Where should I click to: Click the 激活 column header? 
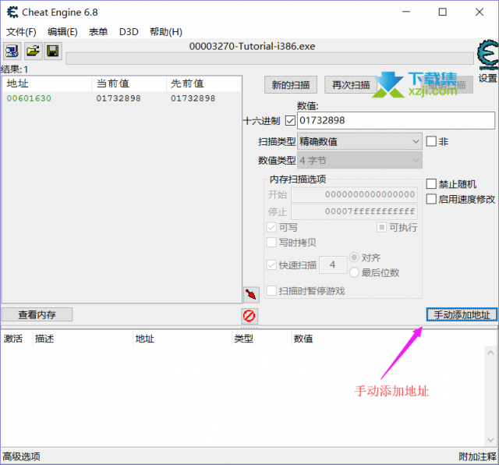coord(17,339)
